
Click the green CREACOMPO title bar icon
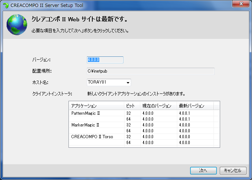click(5, 5)
